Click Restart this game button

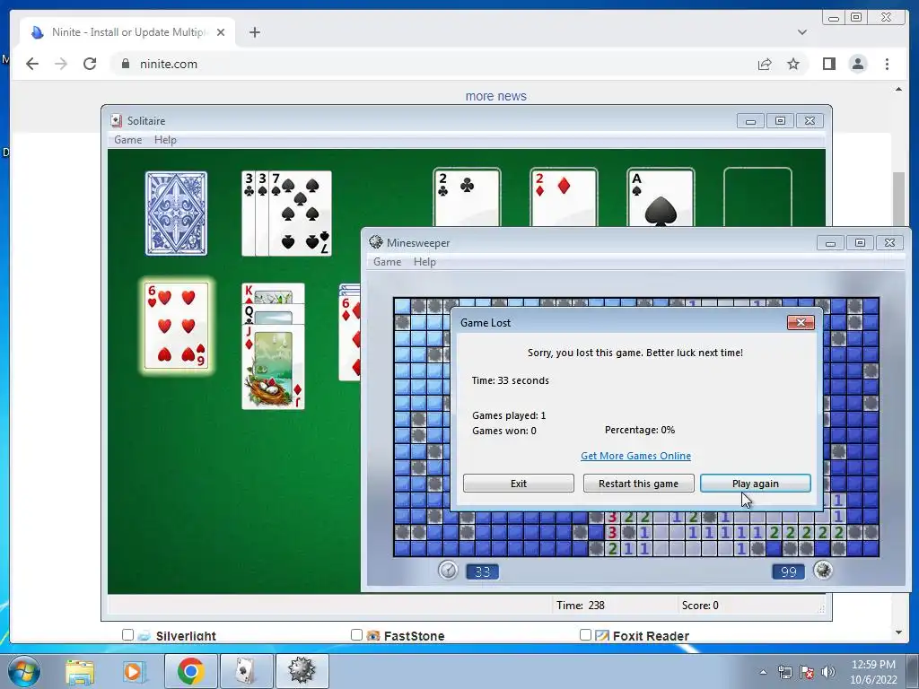638,484
